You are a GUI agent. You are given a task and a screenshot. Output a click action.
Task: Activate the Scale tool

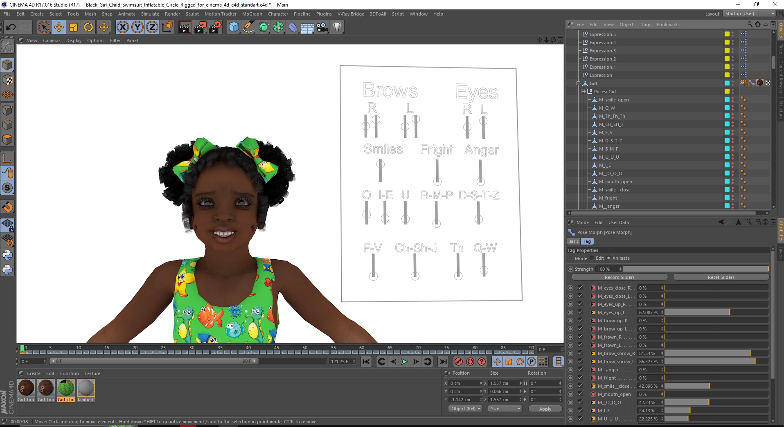point(74,27)
